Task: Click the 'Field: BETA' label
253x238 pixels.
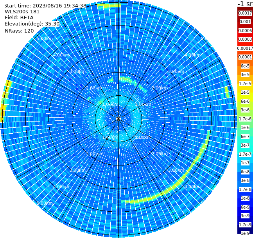Action: tap(19, 18)
